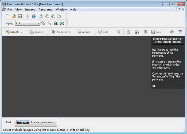Click the rotate left page icon

(x=47, y=16)
